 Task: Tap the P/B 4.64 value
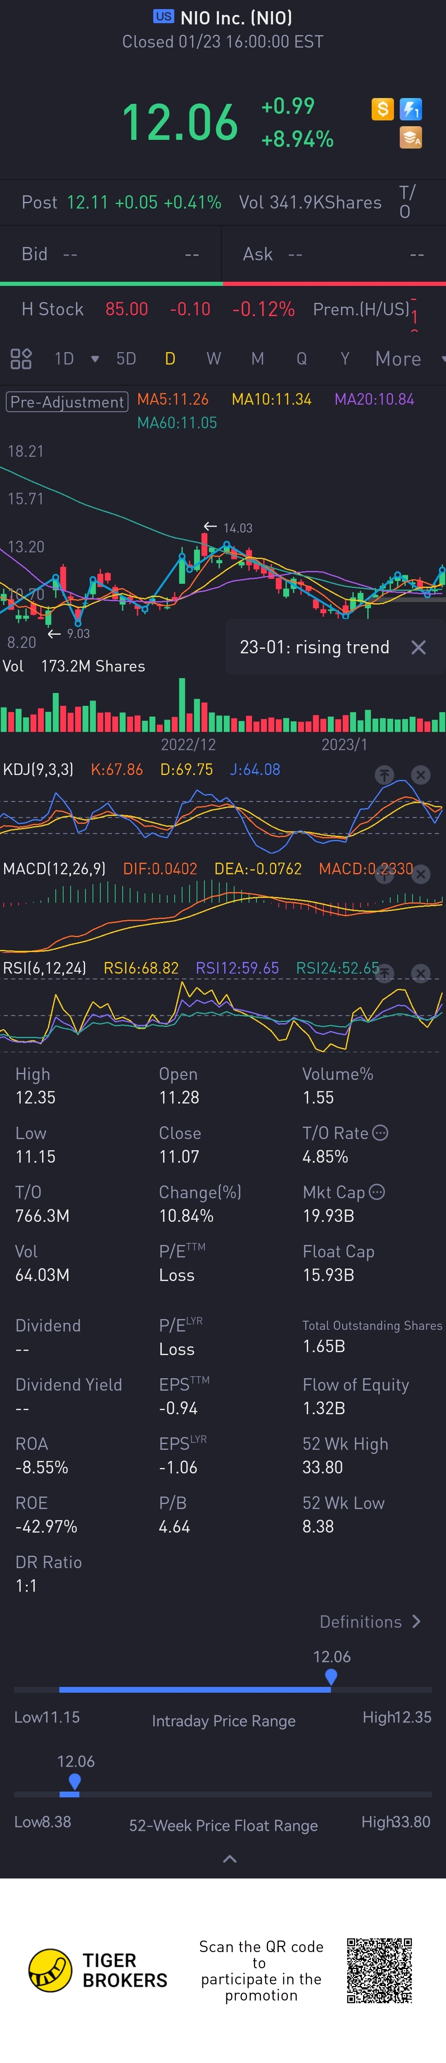tap(174, 1526)
